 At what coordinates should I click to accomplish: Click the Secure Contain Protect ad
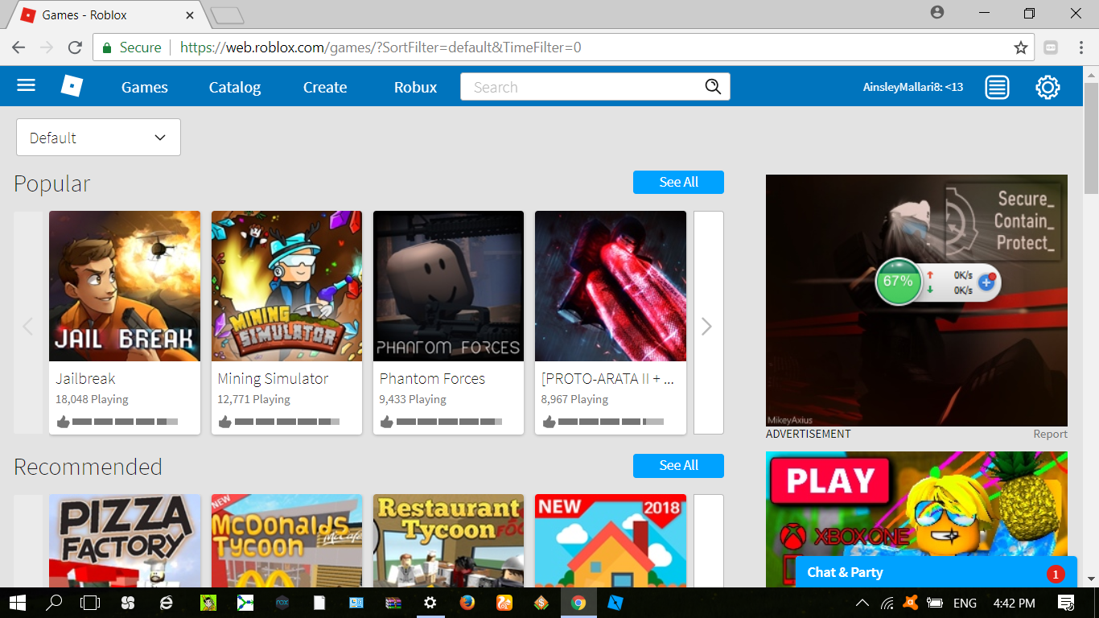pyautogui.click(x=916, y=300)
